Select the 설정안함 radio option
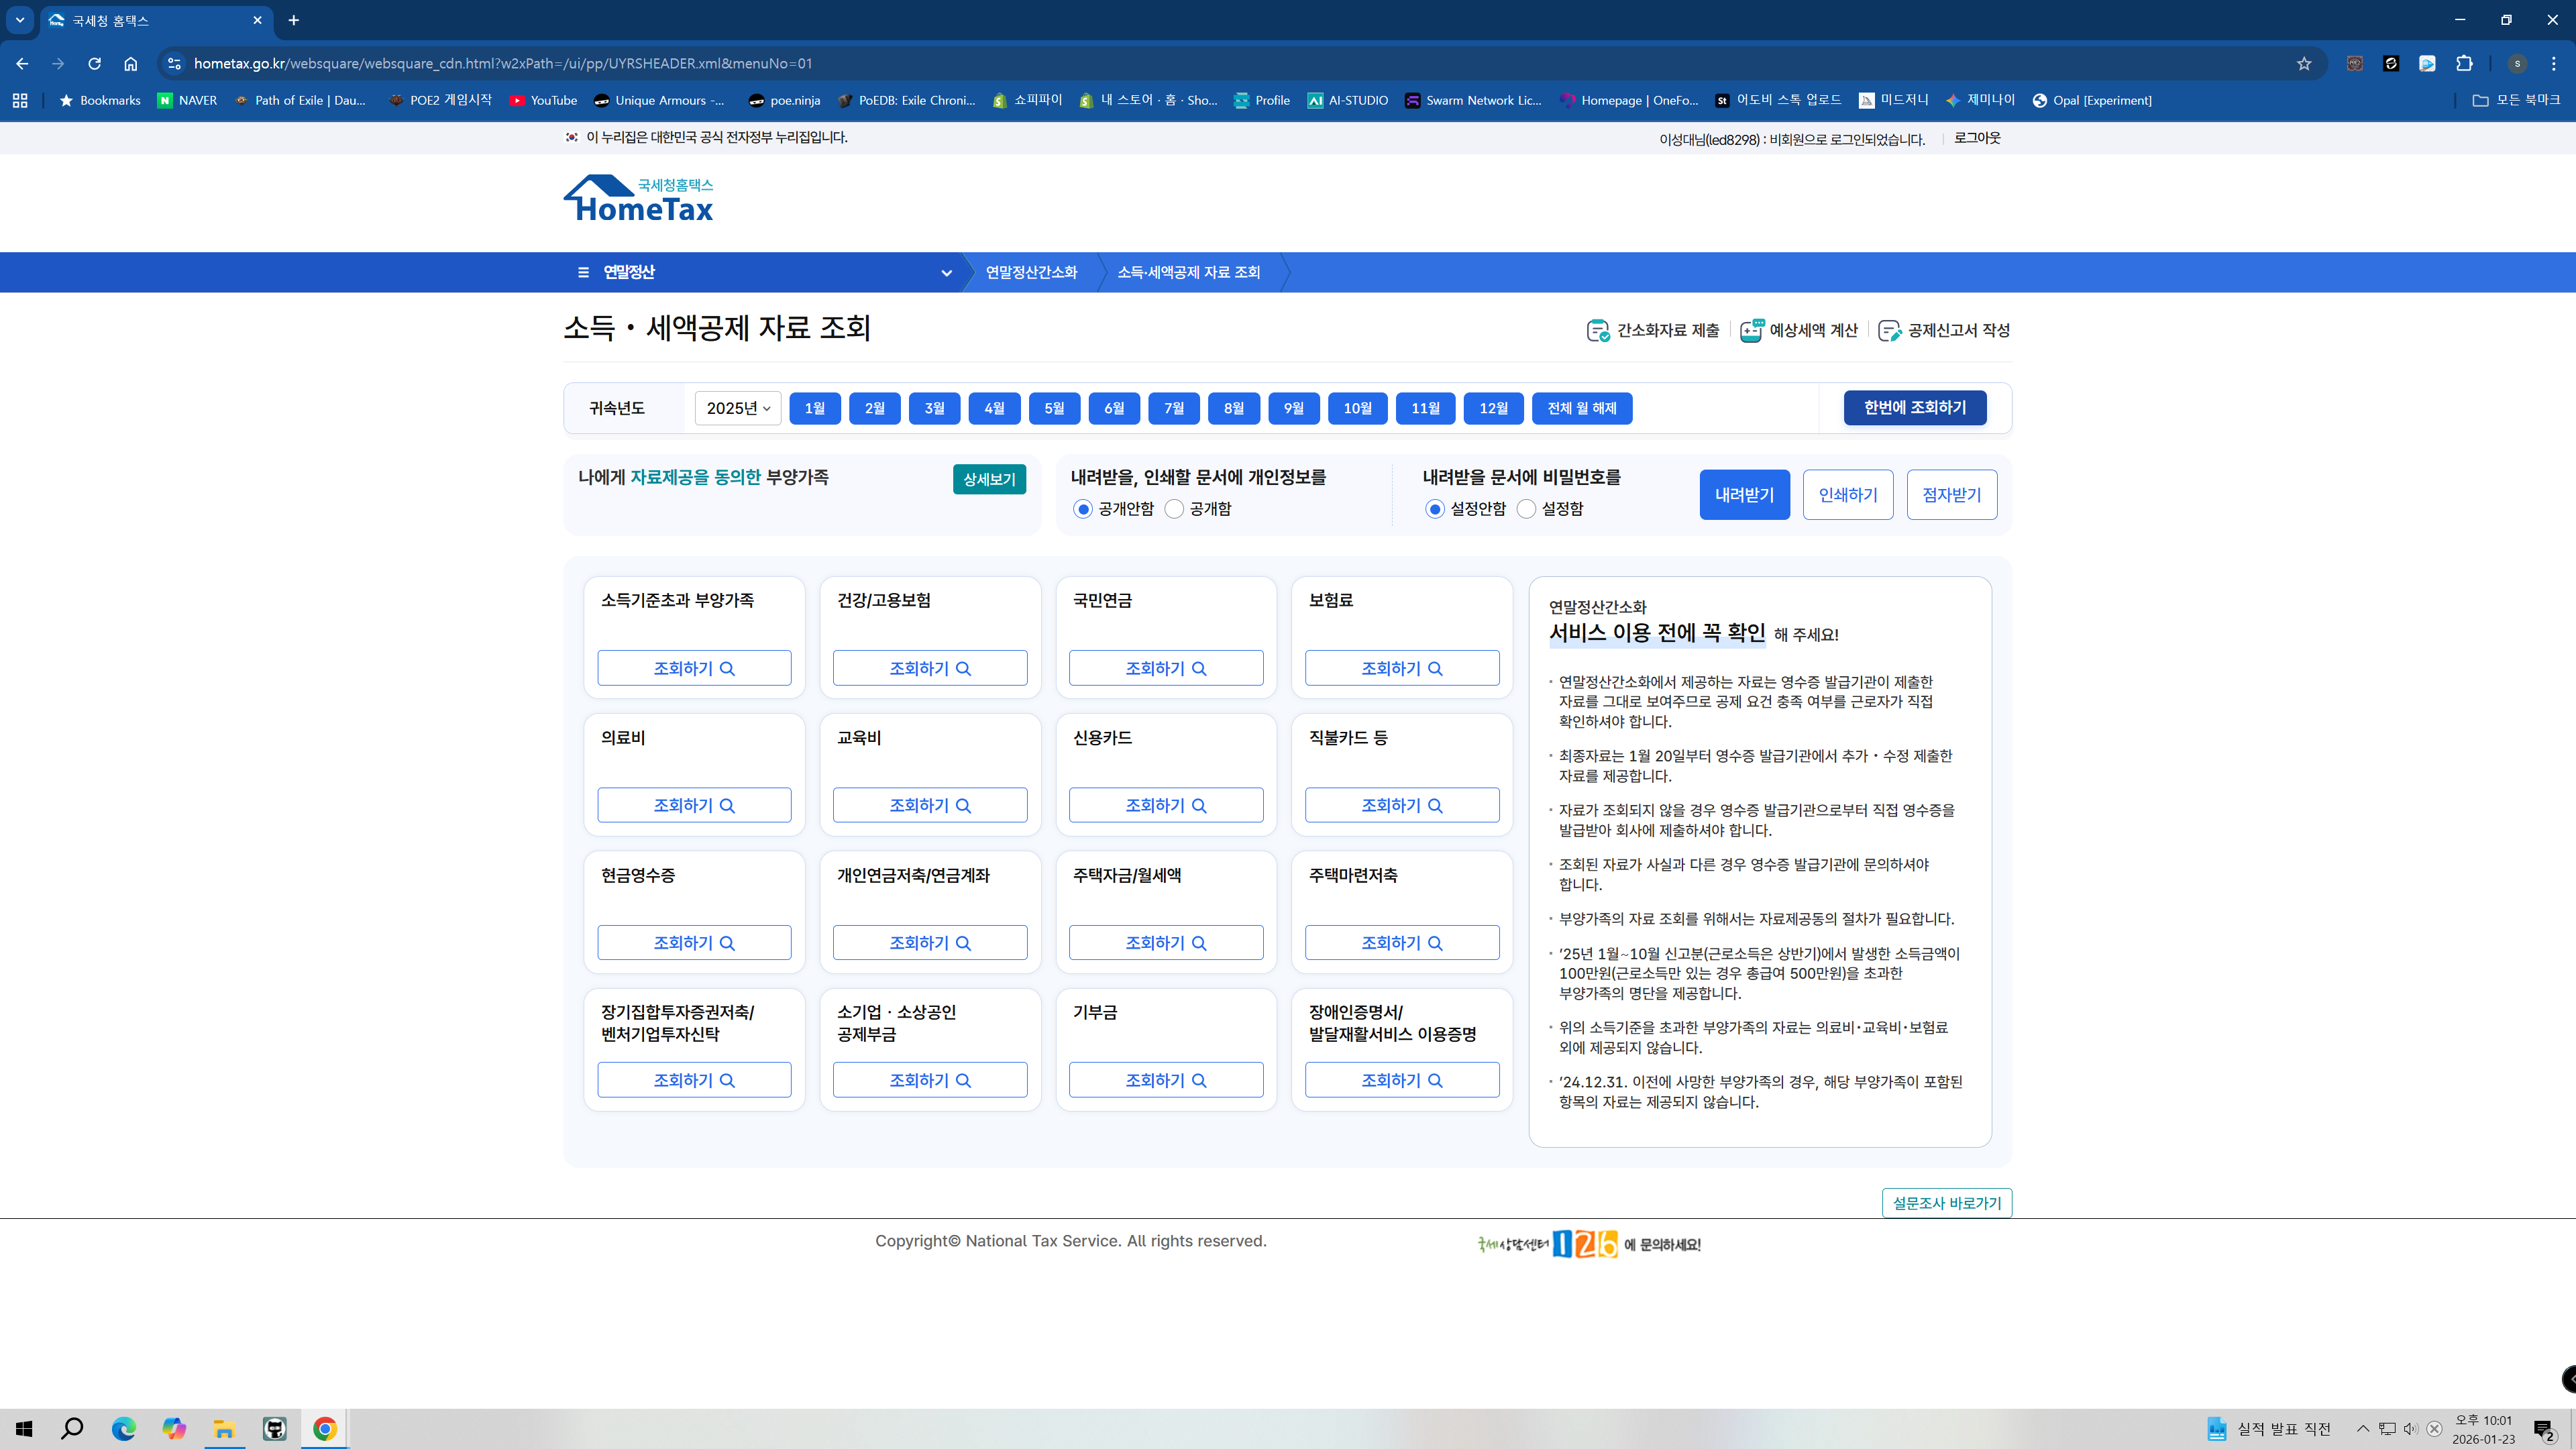Viewport: 2576px width, 1449px height. pos(1434,509)
